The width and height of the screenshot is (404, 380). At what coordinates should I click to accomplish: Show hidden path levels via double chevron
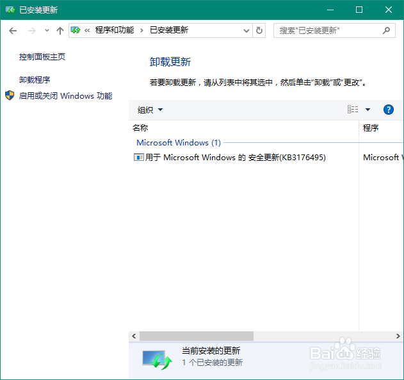87,31
